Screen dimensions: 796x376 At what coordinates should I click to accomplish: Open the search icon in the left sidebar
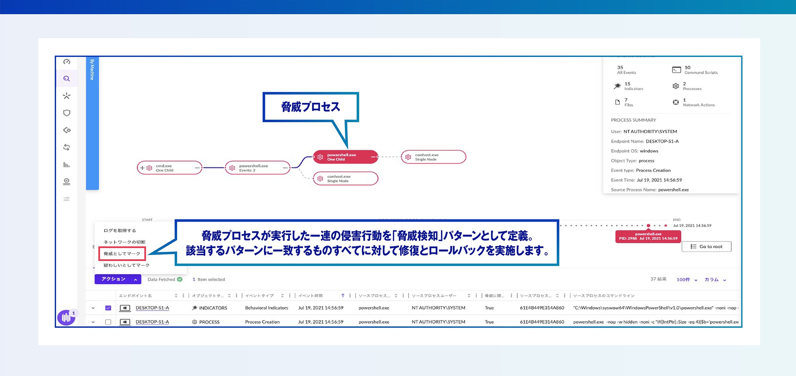click(67, 79)
